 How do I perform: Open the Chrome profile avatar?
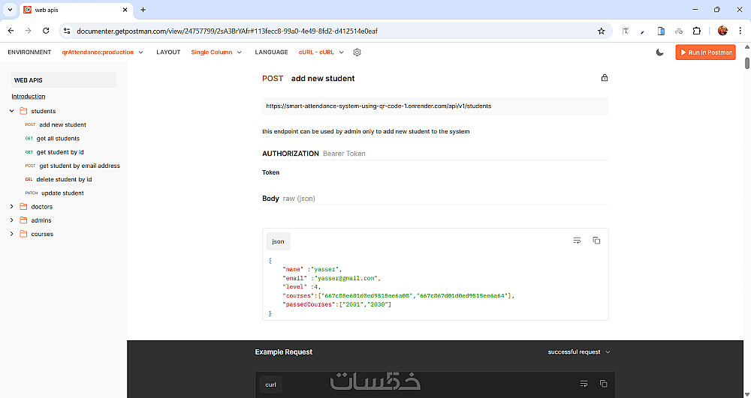pos(722,31)
